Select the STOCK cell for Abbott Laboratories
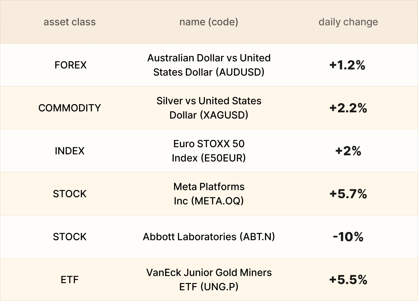418x301 pixels. 70,236
